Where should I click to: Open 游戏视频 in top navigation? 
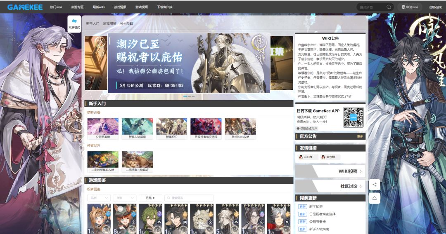point(142,7)
